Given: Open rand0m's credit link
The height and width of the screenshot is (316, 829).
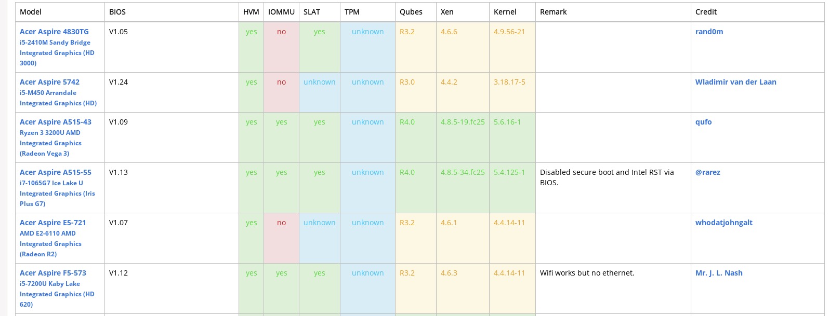Looking at the screenshot, I should [x=709, y=32].
